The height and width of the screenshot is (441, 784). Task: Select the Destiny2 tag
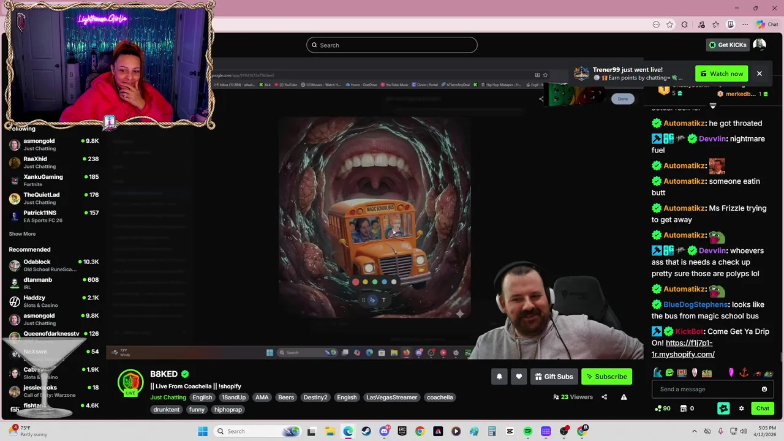coord(315,398)
